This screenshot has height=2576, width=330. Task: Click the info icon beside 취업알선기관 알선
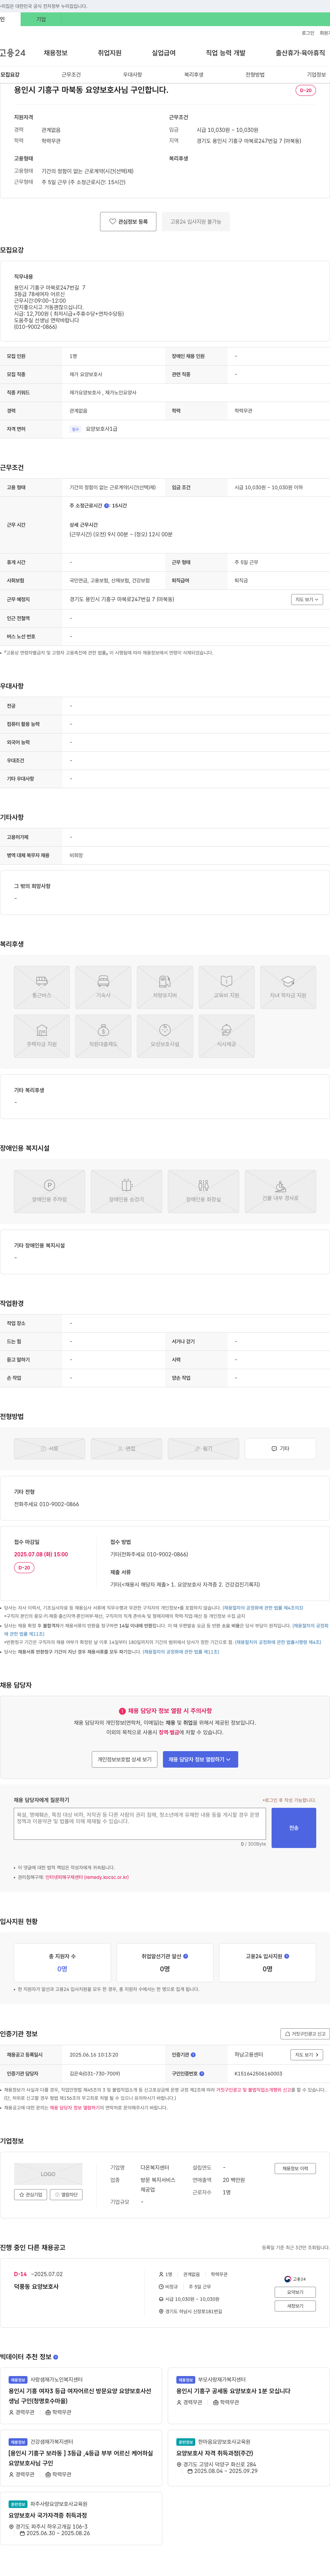185,1956
